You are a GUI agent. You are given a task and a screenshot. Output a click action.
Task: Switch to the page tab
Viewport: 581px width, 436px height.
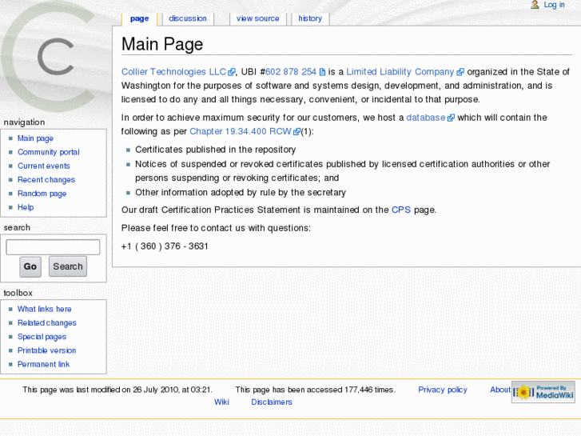(139, 18)
